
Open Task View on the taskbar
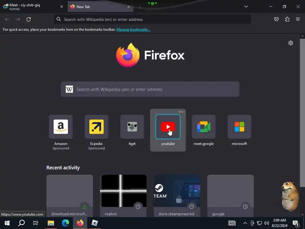click(36, 223)
